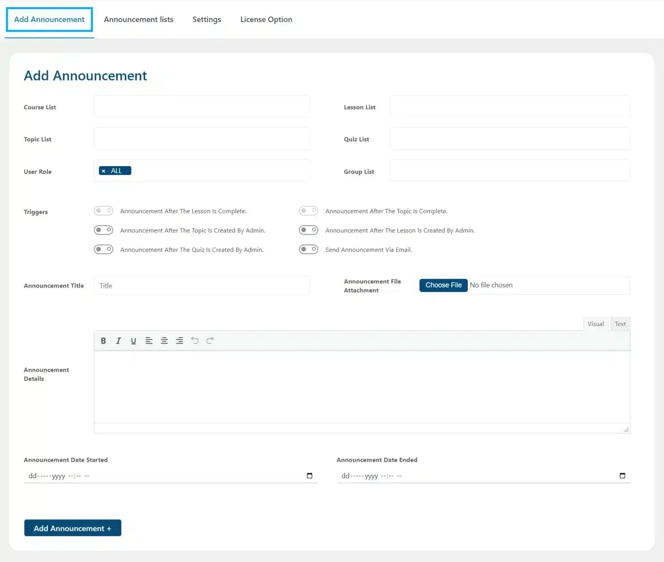Open the Group List selector

click(x=510, y=170)
